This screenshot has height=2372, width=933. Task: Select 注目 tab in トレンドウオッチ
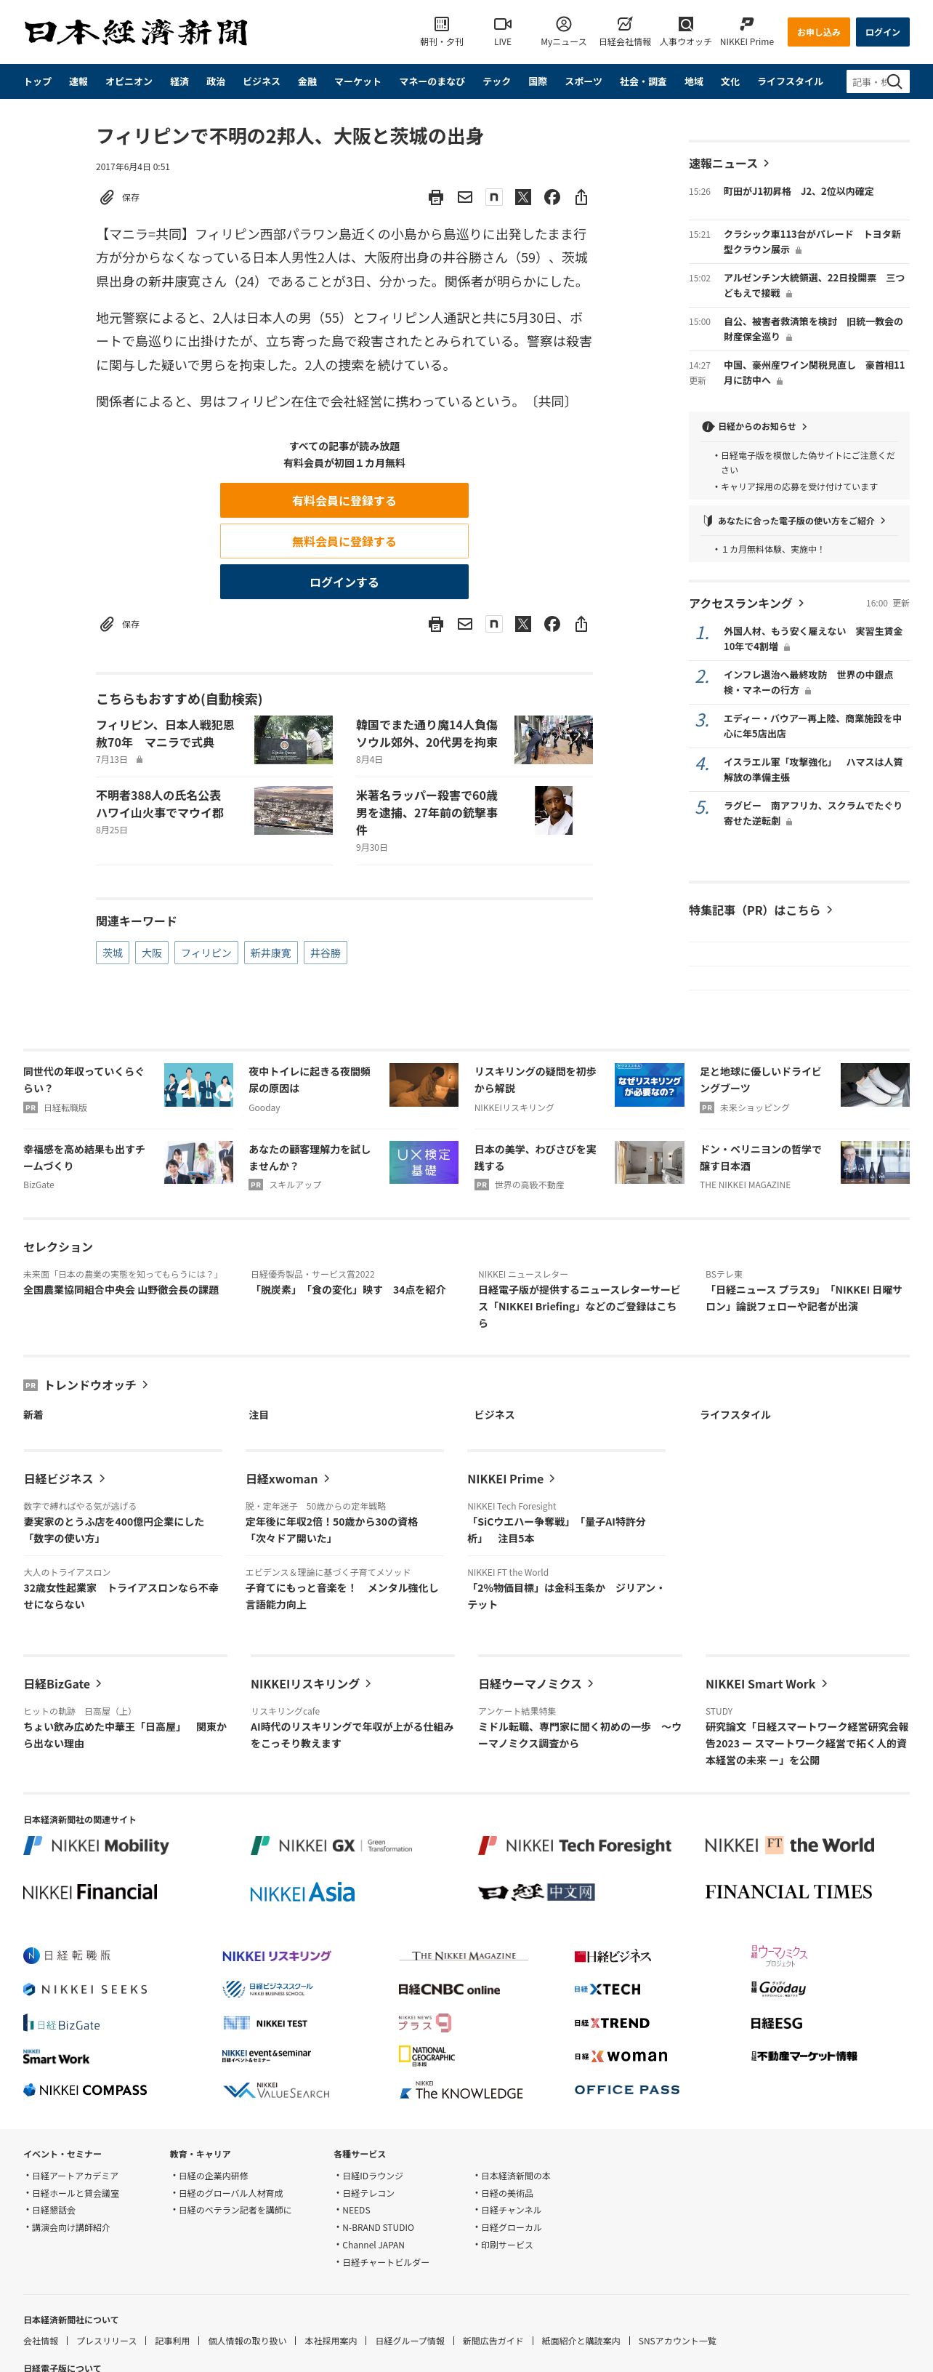(x=259, y=1414)
